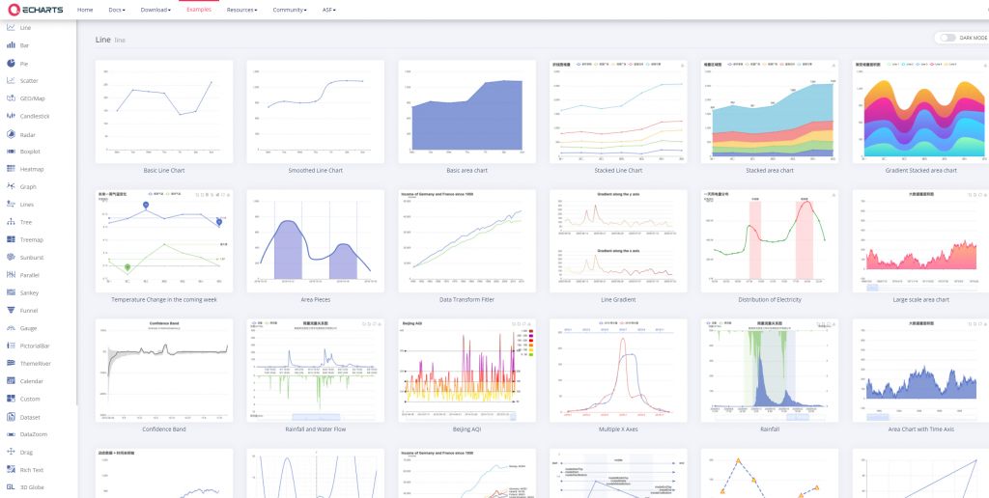
Task: Toggle the Dark Mode switch
Action: pos(947,38)
